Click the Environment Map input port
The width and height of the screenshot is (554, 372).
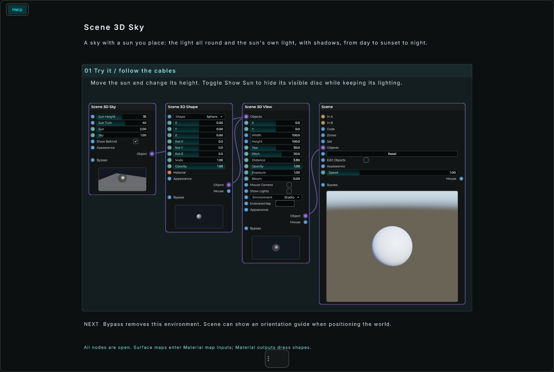(x=246, y=203)
